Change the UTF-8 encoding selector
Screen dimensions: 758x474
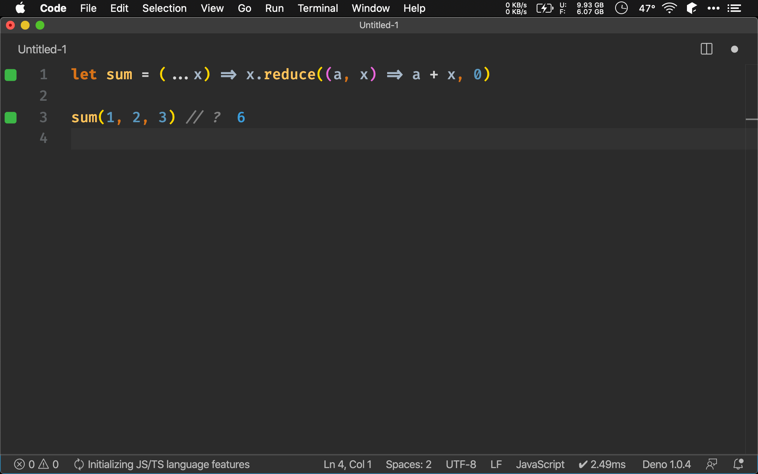(x=461, y=464)
